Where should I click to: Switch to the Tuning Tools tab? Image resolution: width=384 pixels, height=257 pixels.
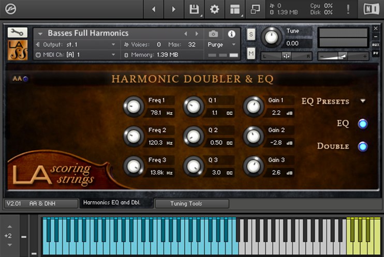click(x=192, y=203)
